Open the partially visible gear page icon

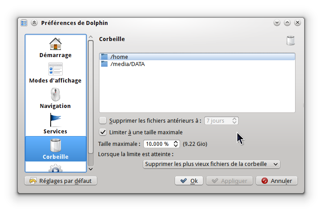[56, 168]
